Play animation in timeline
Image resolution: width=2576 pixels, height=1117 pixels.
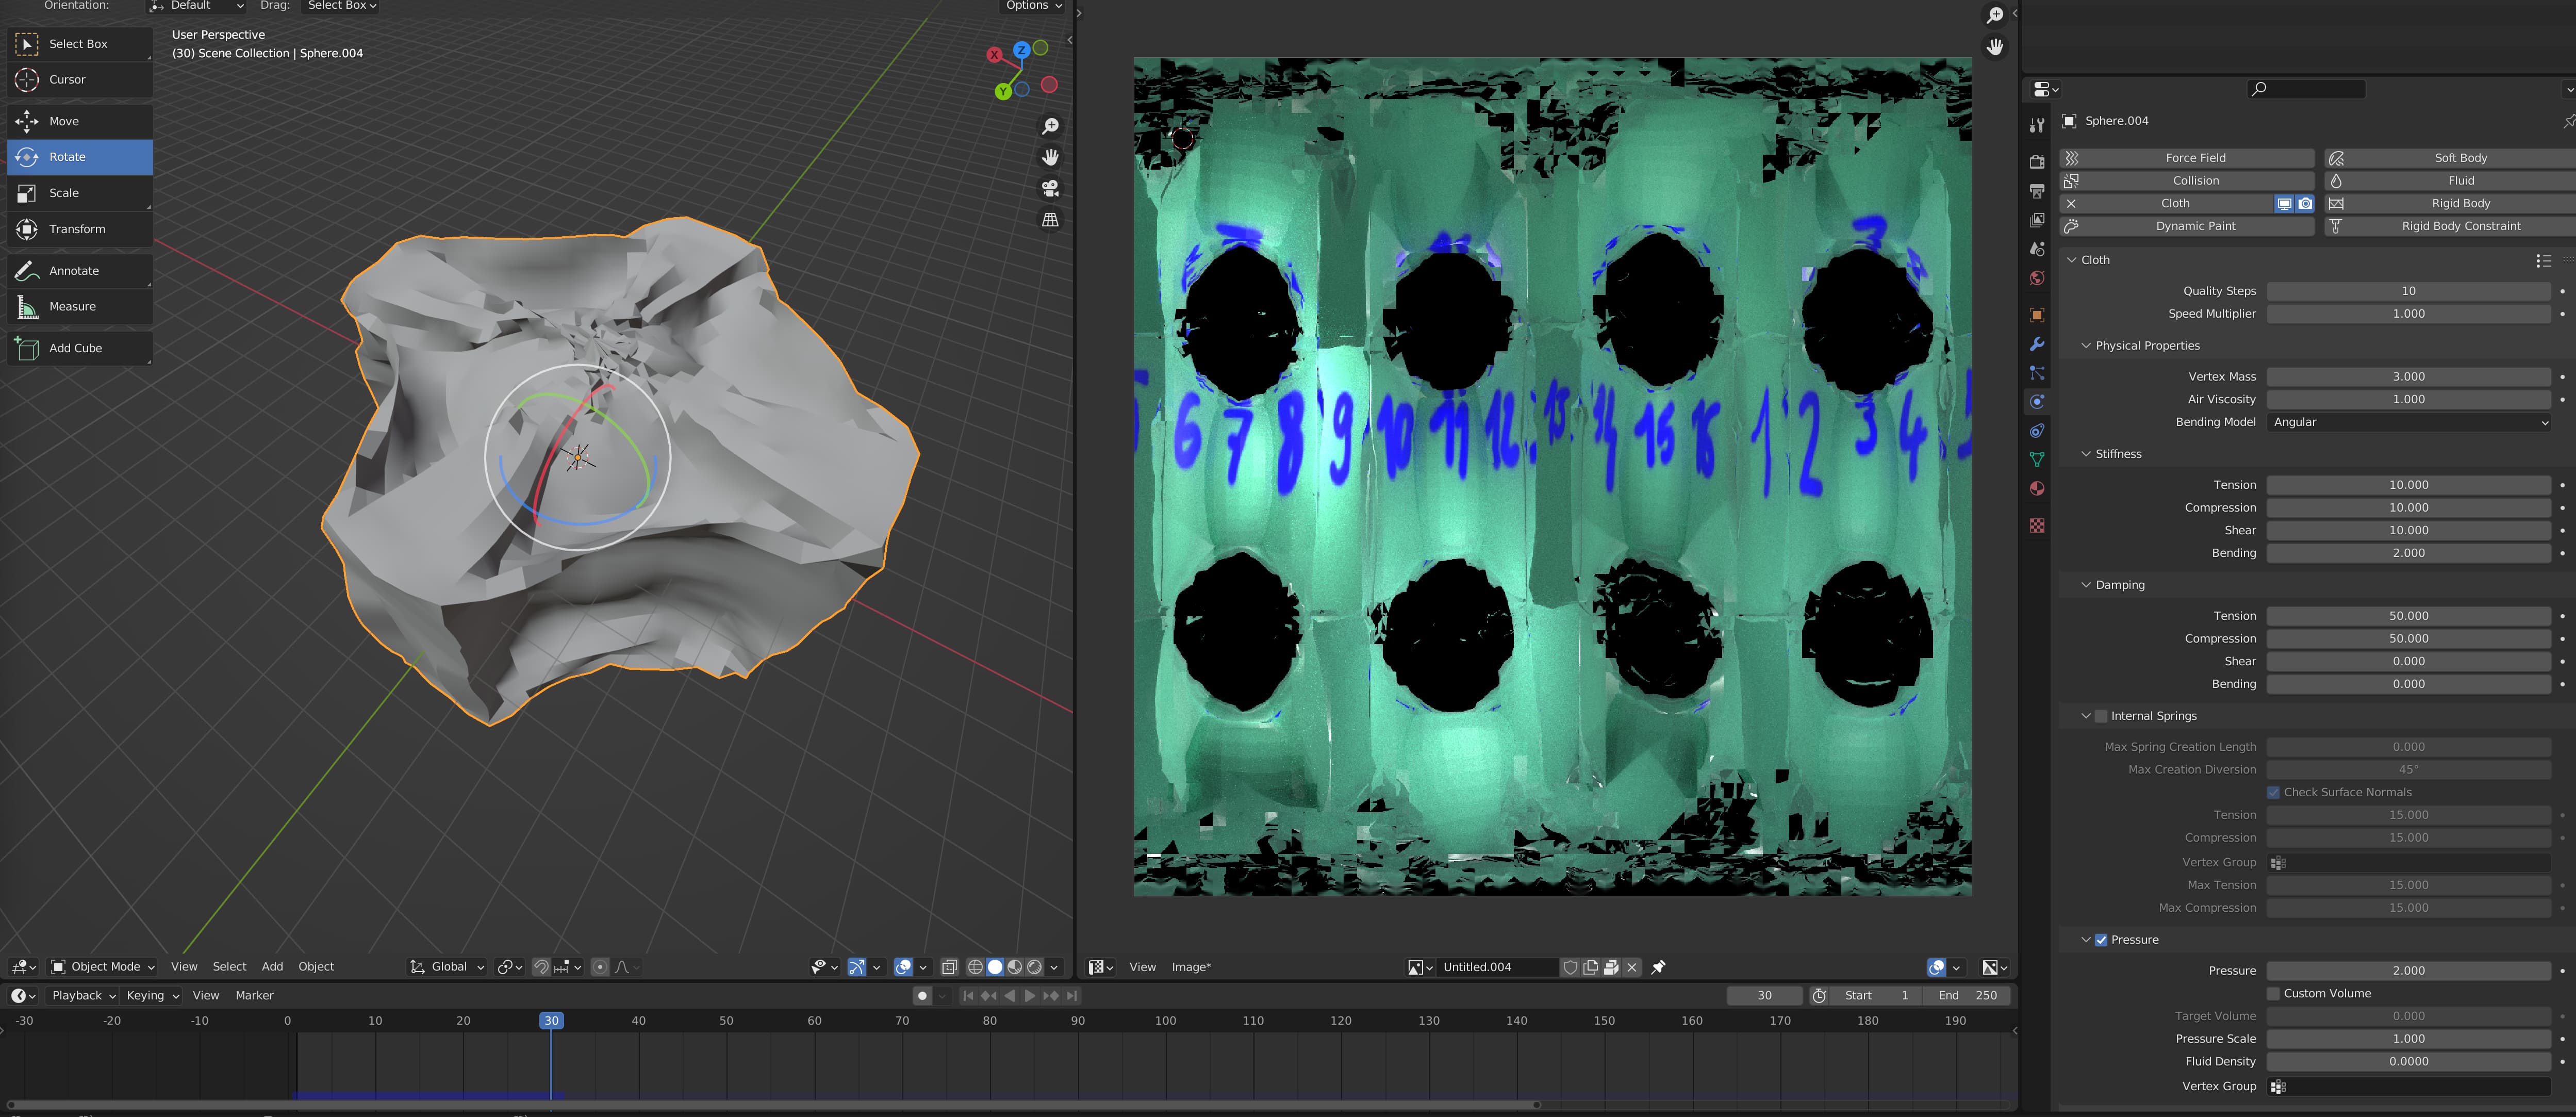pyautogui.click(x=1030, y=996)
